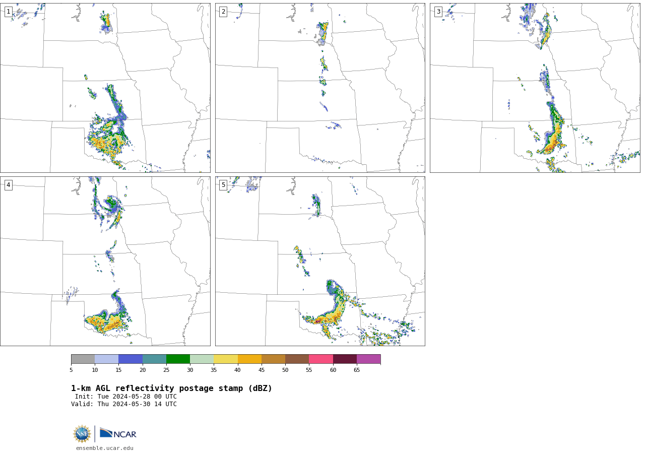Click the pale green 30-35 dBZ swatch
Screen dimensions: 645x454
click(202, 359)
